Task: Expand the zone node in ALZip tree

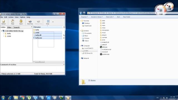Action: tap(4, 36)
